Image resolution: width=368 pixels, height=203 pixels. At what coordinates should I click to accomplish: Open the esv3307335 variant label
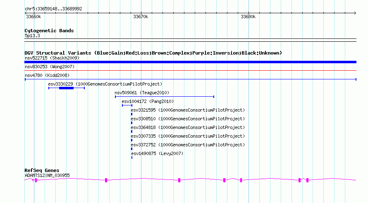[188, 136]
